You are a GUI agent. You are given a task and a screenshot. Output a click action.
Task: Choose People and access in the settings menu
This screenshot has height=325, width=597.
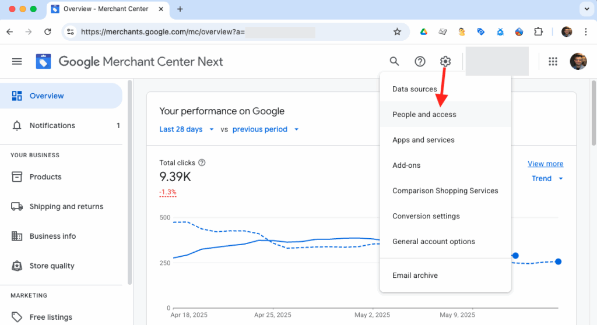click(x=445, y=114)
